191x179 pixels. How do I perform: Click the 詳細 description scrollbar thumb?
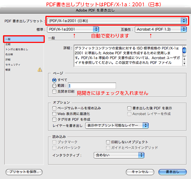tap(184, 50)
